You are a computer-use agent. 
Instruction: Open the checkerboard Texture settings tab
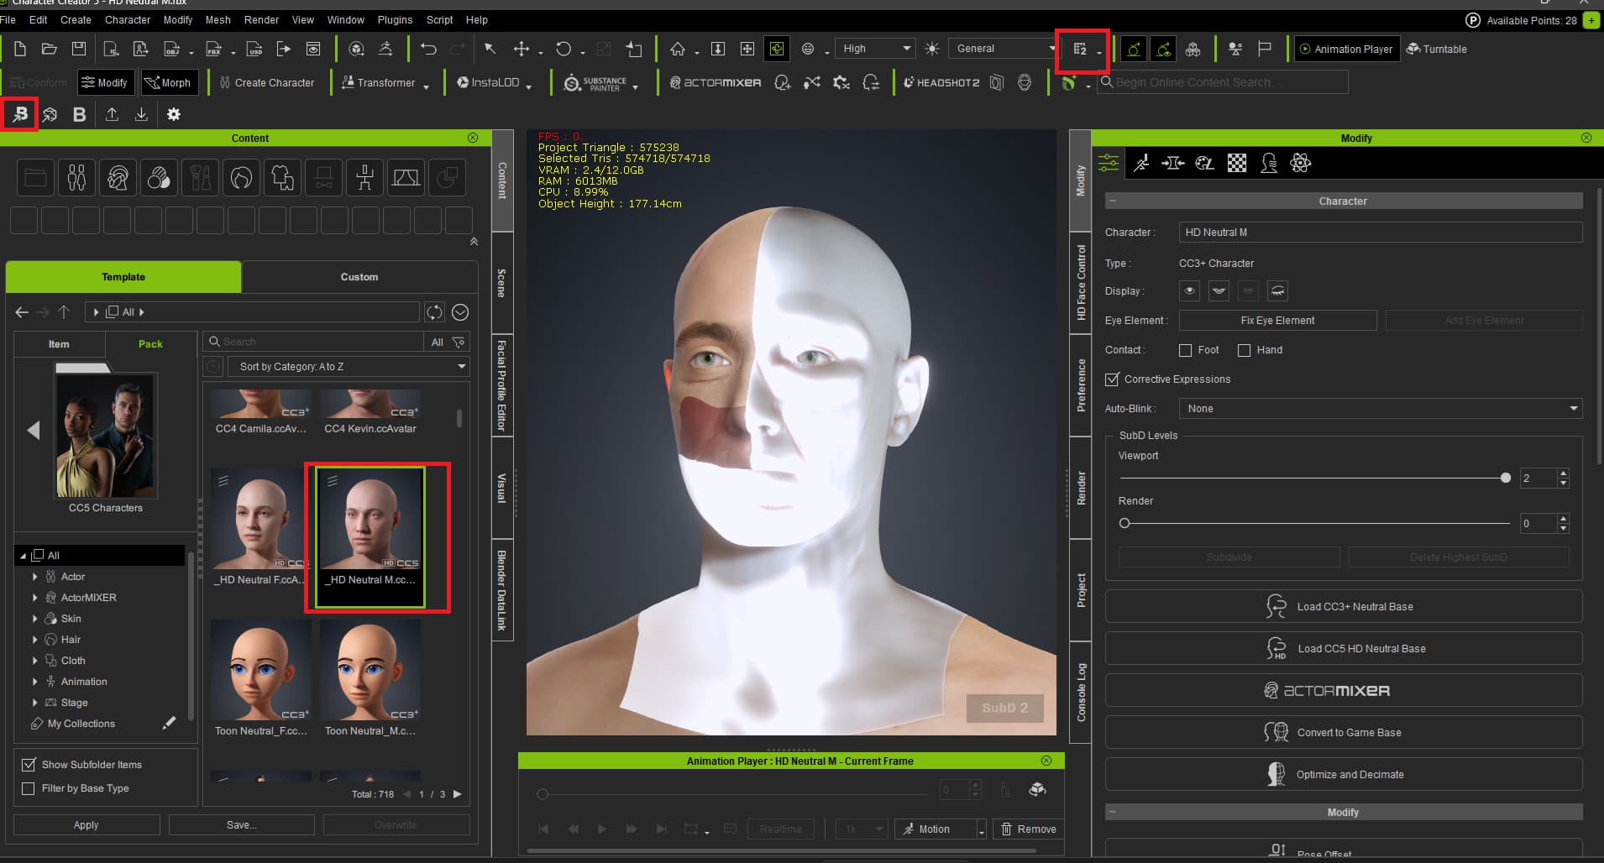point(1236,164)
